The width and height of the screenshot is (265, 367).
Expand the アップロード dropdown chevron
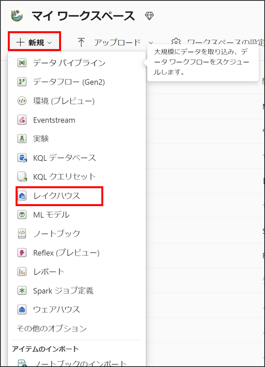pos(151,43)
